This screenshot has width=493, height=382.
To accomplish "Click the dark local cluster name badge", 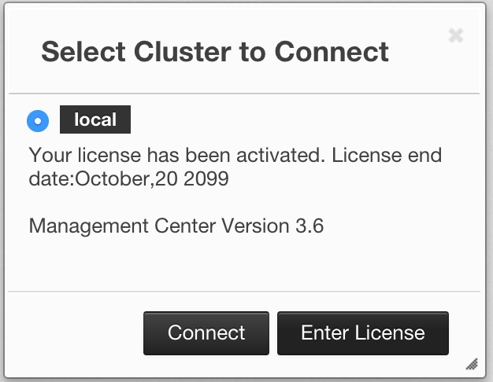I will click(x=95, y=119).
